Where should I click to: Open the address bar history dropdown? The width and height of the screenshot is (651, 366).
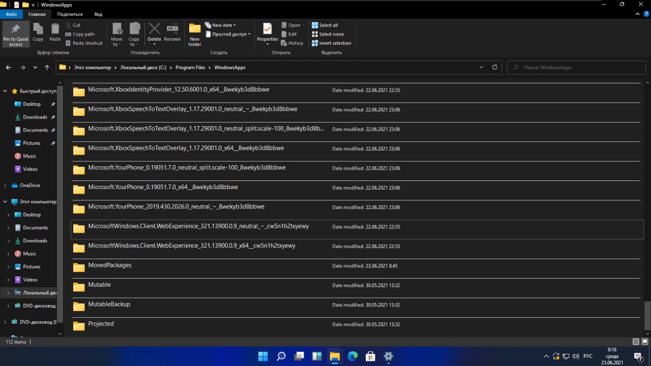pyautogui.click(x=482, y=67)
